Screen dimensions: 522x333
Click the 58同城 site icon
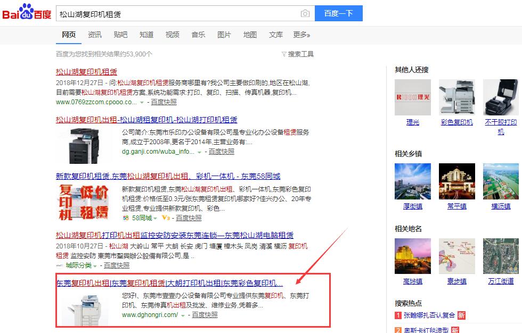click(x=126, y=218)
